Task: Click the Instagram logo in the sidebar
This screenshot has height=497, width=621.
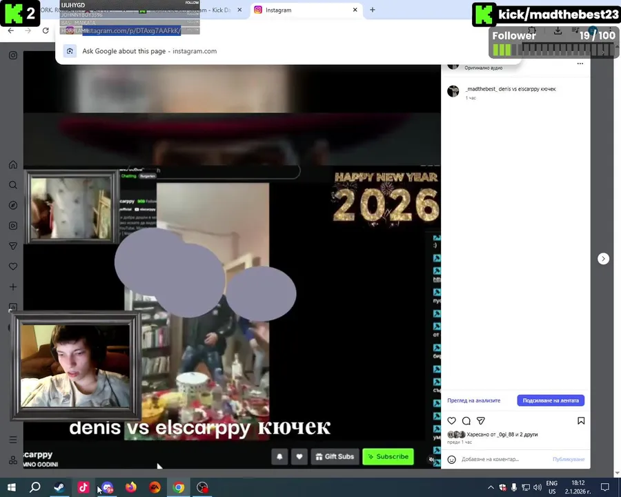Action: click(13, 55)
